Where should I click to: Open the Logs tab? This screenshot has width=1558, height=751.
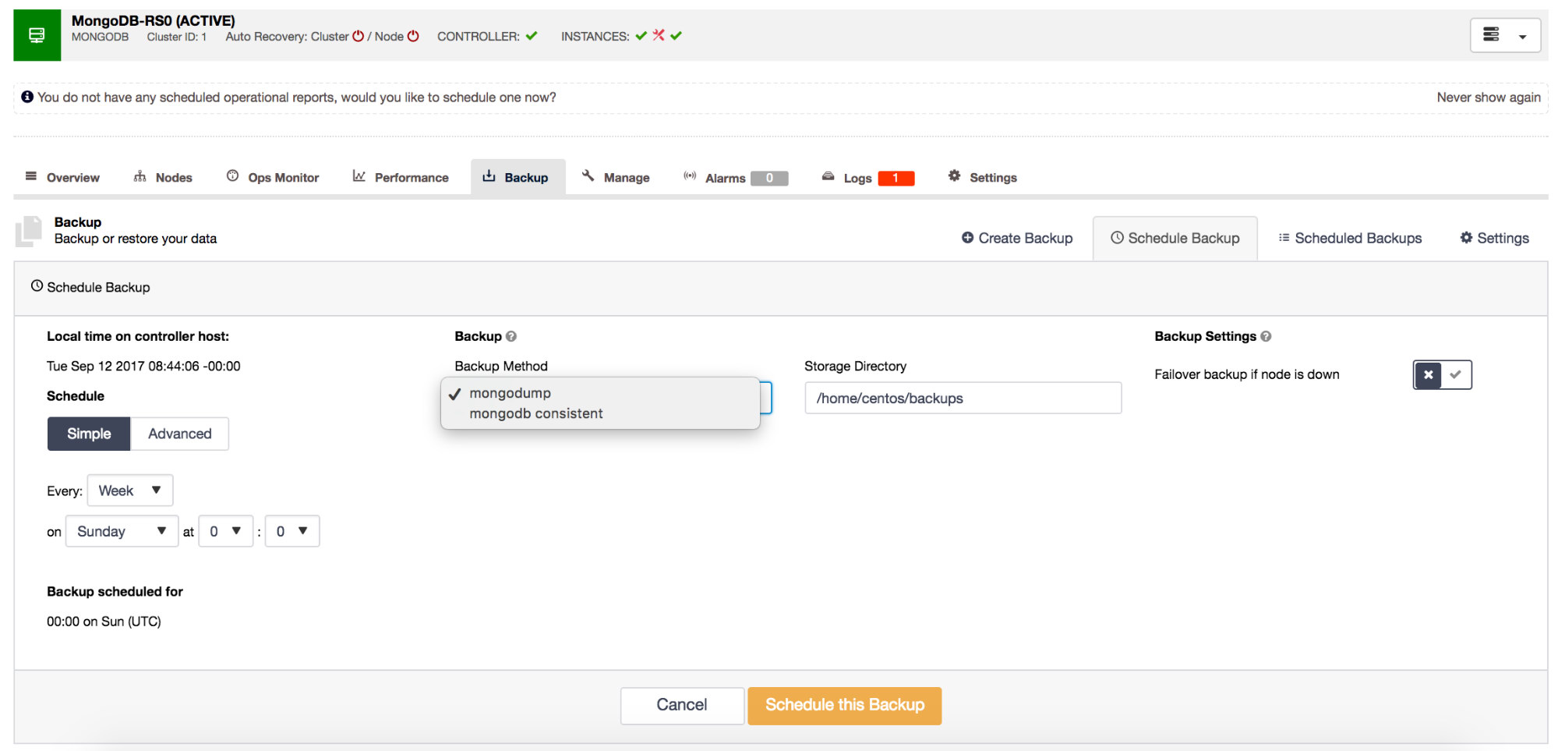pos(867,177)
